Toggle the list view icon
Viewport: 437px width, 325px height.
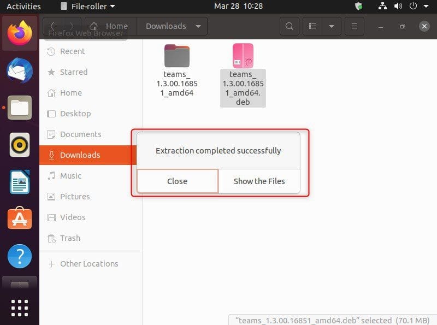click(x=312, y=26)
